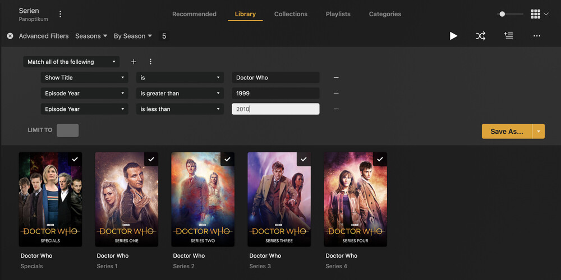Open the By Season sort dropdown
This screenshot has width=561, height=280.
[x=133, y=36]
